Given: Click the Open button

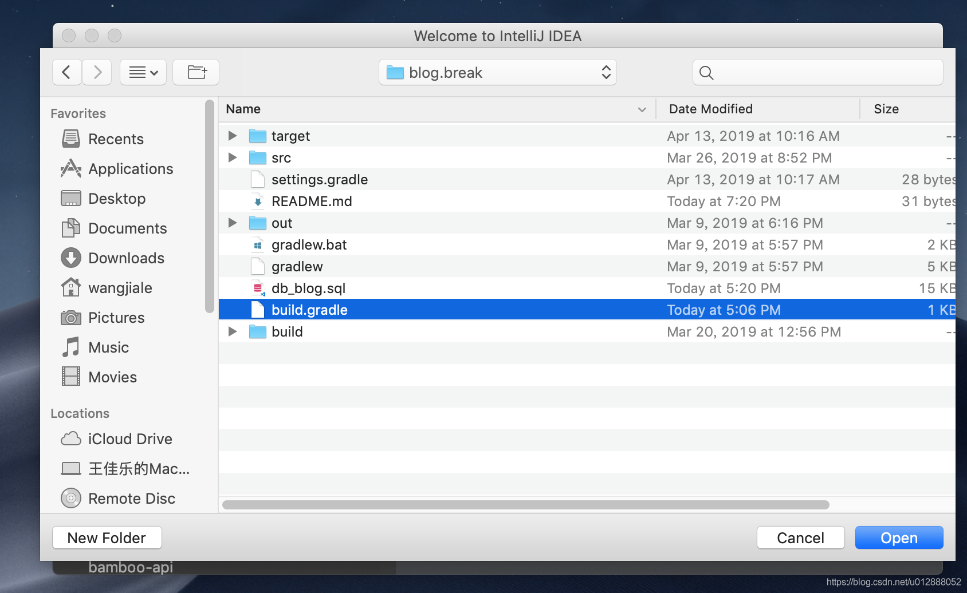Looking at the screenshot, I should (x=899, y=537).
